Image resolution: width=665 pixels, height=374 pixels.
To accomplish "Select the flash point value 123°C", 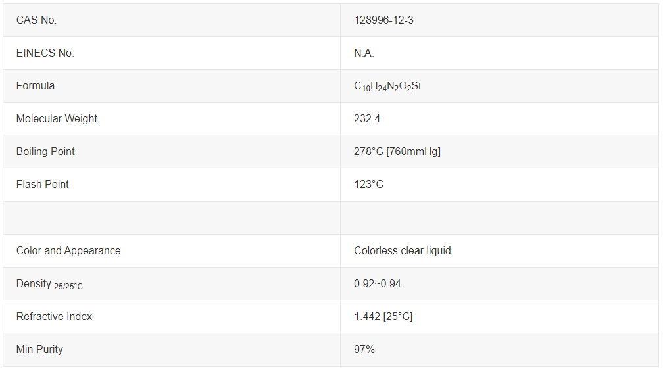I will [368, 185].
